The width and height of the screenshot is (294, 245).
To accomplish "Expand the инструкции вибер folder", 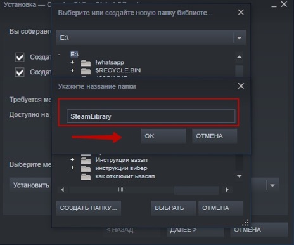I will [72, 168].
